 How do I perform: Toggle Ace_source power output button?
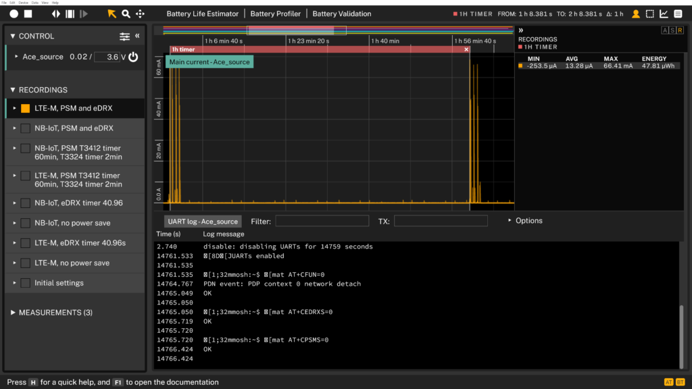(x=133, y=57)
